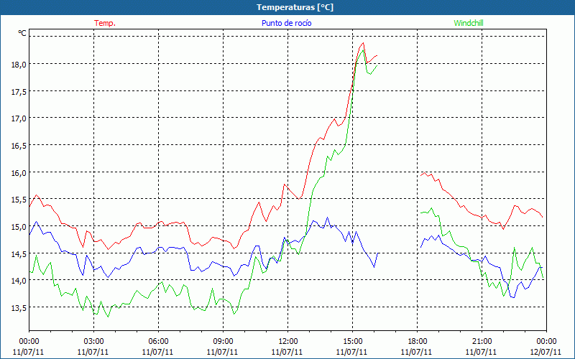The width and height of the screenshot is (575, 359).
Task: Click the 15,0 y-axis value
Action: pyautogui.click(x=19, y=227)
